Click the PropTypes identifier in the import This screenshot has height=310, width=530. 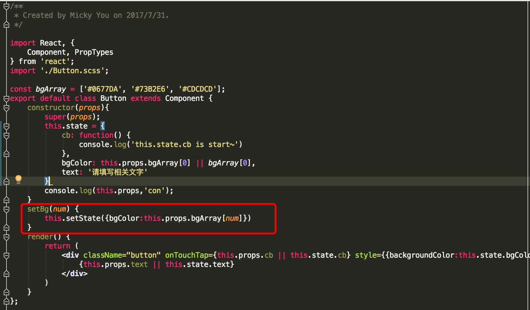[94, 52]
